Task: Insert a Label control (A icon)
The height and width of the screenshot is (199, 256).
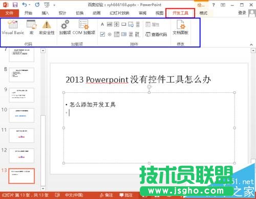Action: [x=102, y=24]
